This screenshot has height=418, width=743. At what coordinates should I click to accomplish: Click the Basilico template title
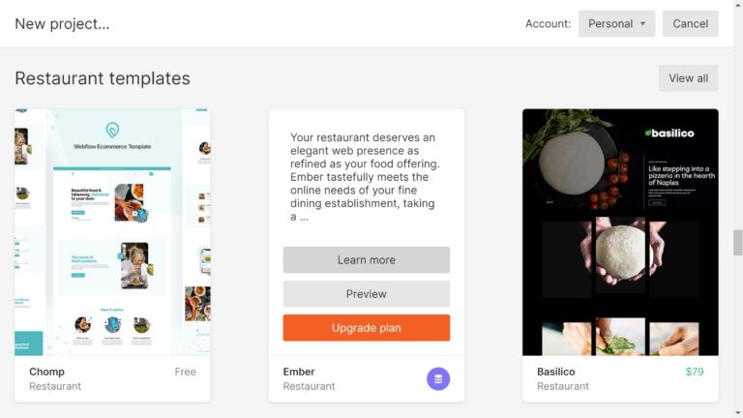click(558, 372)
